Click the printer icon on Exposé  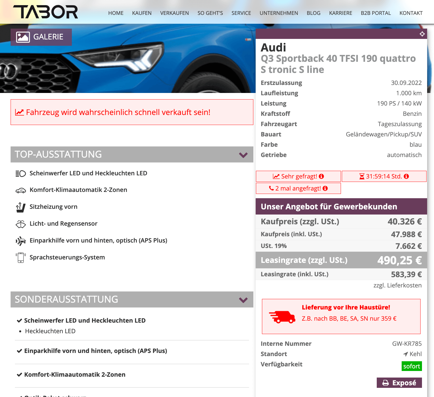(x=386, y=383)
